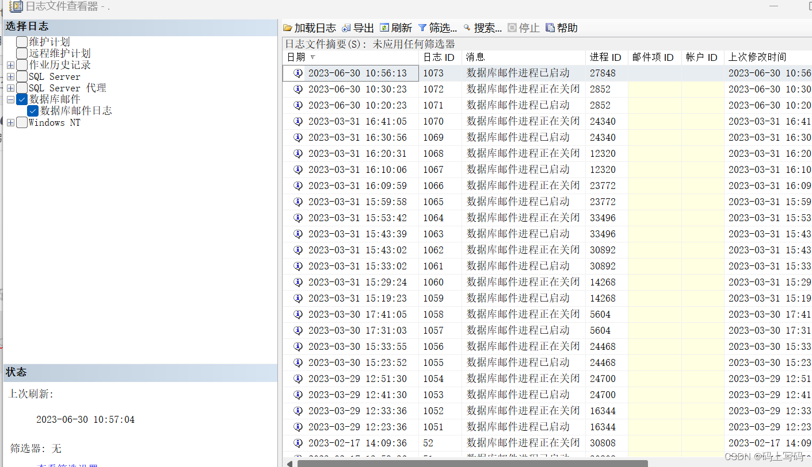Check the SQL Server 代理 checkbox
This screenshot has height=467, width=812.
[x=22, y=88]
